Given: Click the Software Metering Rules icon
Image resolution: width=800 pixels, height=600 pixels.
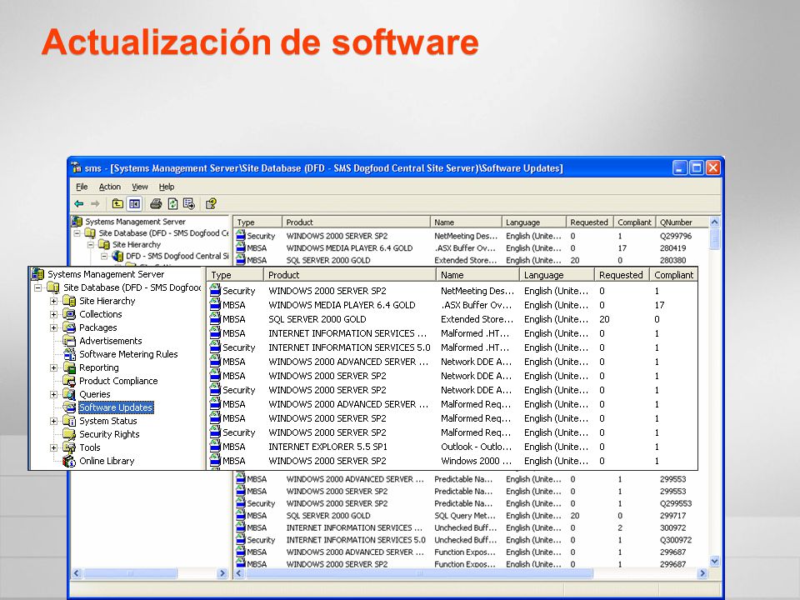Looking at the screenshot, I should (69, 354).
